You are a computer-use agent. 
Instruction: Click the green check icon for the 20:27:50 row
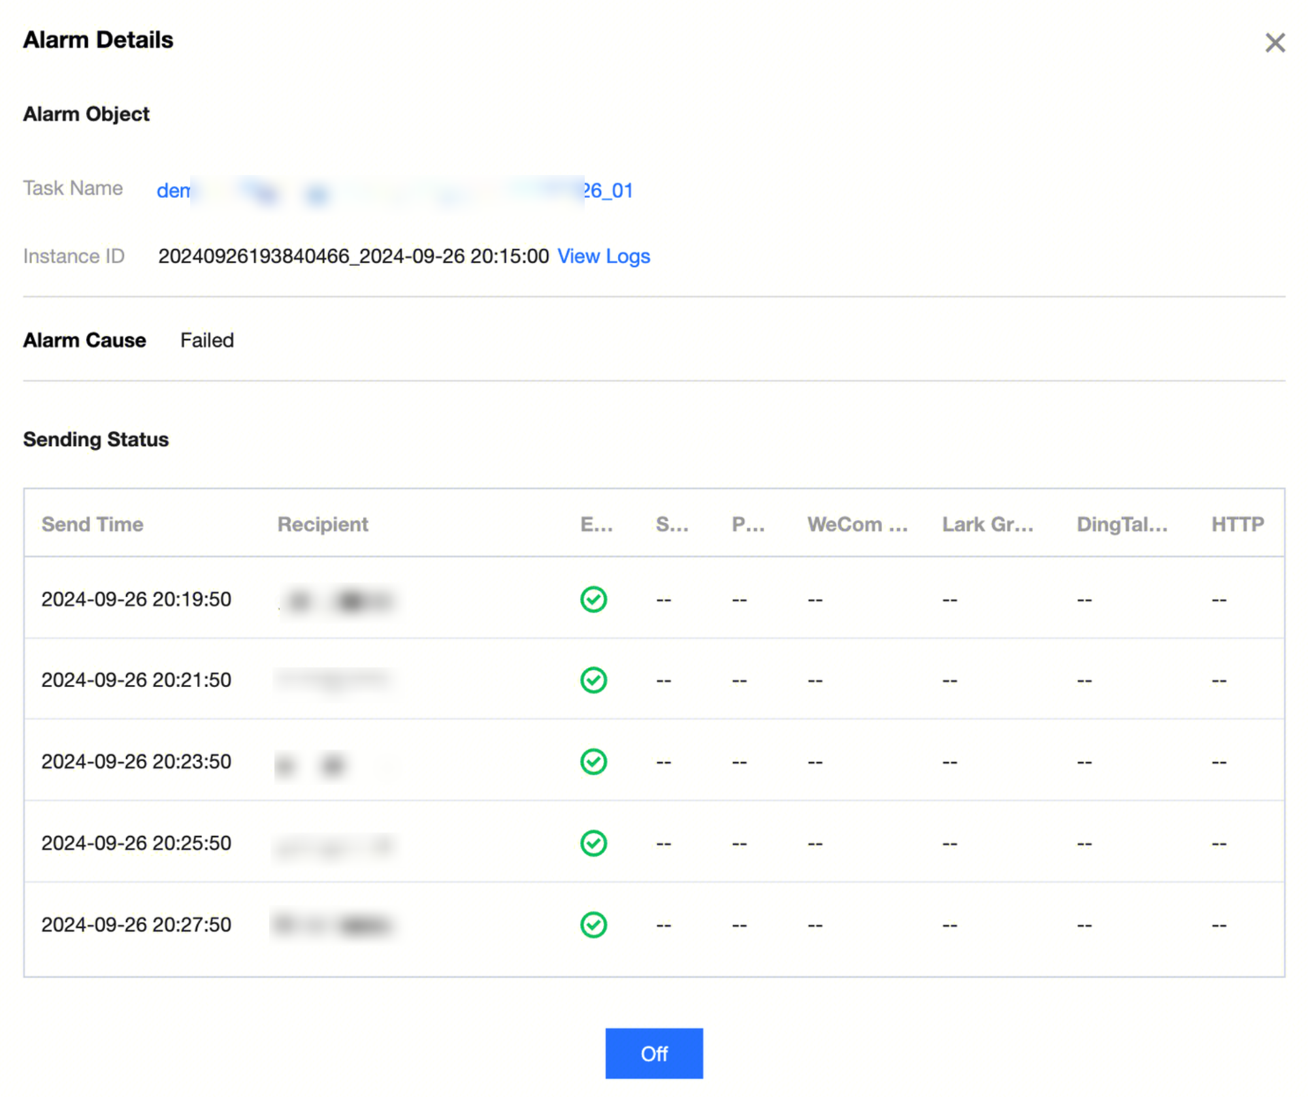pos(593,925)
